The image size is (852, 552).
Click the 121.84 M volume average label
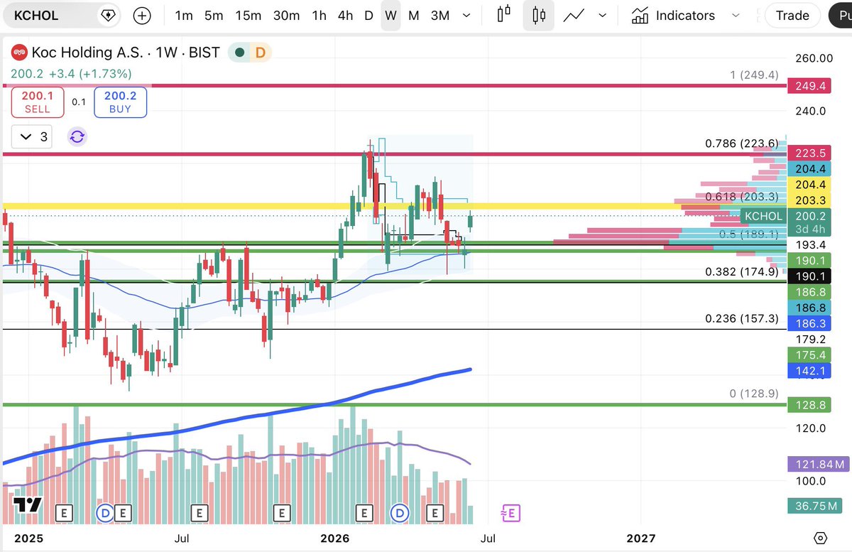[819, 464]
